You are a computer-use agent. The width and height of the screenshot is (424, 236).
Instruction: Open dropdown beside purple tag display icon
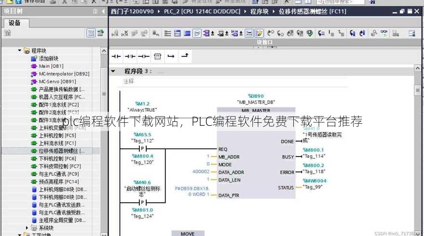tap(213, 34)
